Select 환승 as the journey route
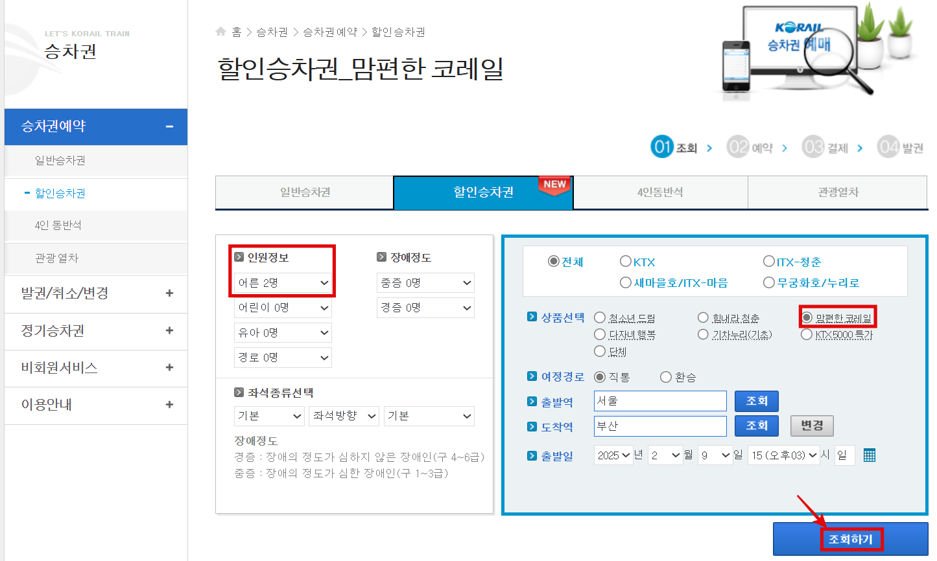The image size is (937, 561). click(x=667, y=376)
